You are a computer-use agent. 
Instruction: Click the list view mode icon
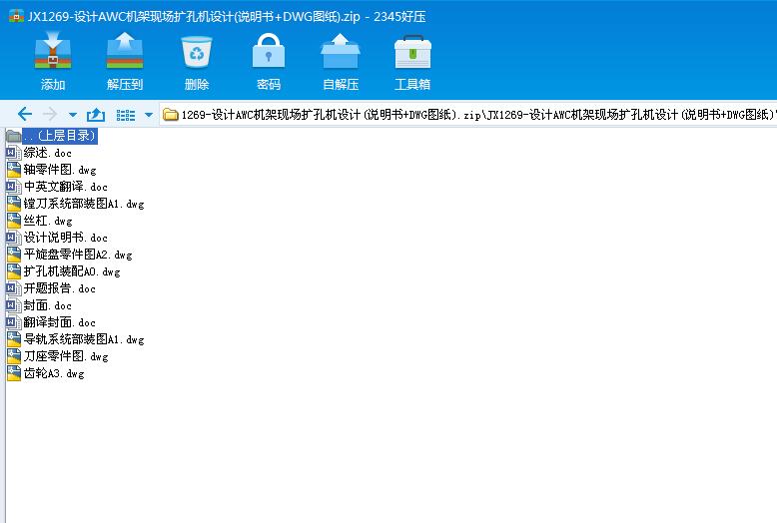(126, 115)
